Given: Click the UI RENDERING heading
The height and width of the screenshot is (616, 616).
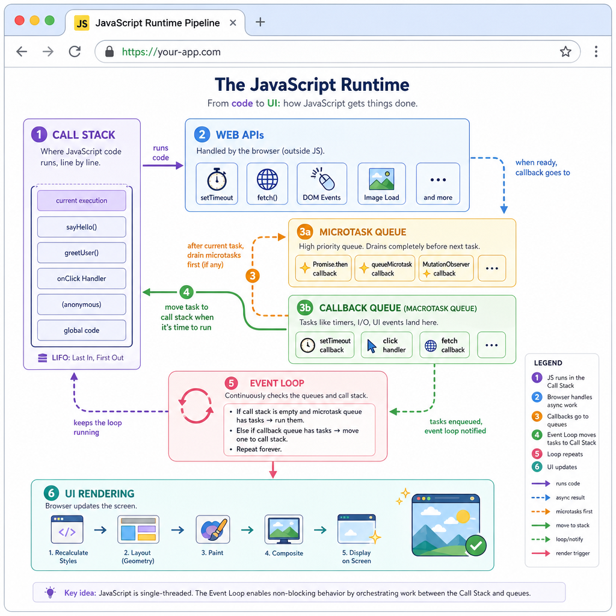Looking at the screenshot, I should pyautogui.click(x=99, y=493).
